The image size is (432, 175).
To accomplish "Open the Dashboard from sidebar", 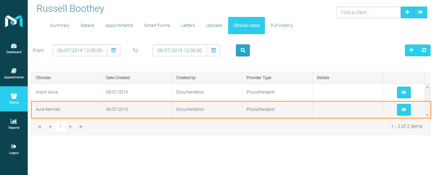I will [14, 49].
